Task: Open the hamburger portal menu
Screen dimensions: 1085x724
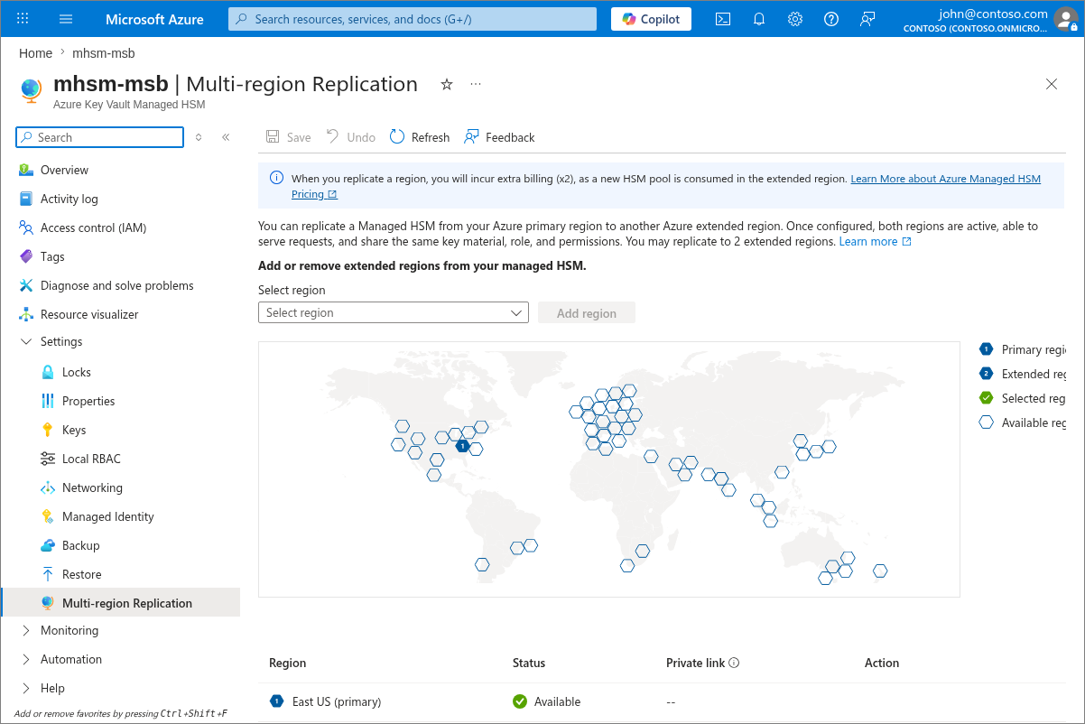Action: (x=66, y=19)
